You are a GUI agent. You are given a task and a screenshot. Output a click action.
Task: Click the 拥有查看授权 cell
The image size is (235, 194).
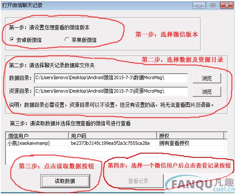point(174,143)
